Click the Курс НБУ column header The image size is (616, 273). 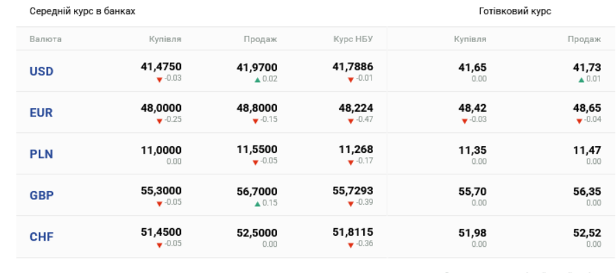click(x=353, y=39)
